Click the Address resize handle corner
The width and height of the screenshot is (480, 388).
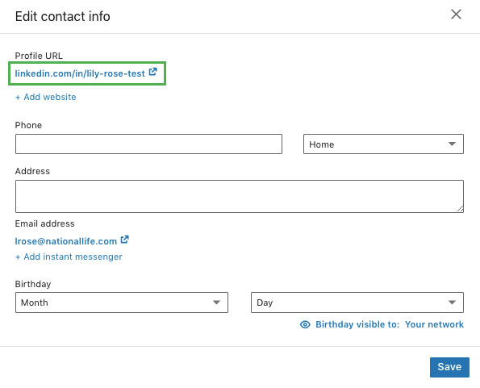click(460, 209)
